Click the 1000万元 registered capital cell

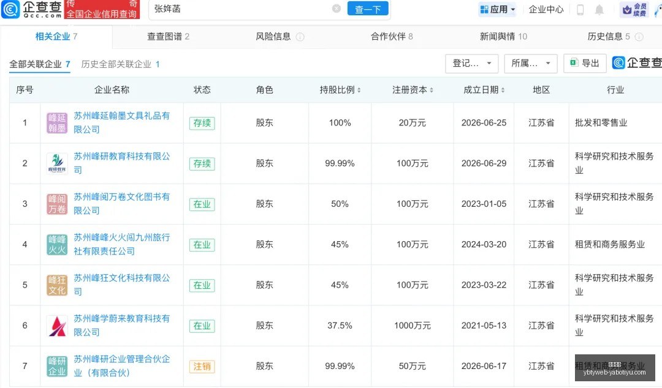[x=413, y=326]
